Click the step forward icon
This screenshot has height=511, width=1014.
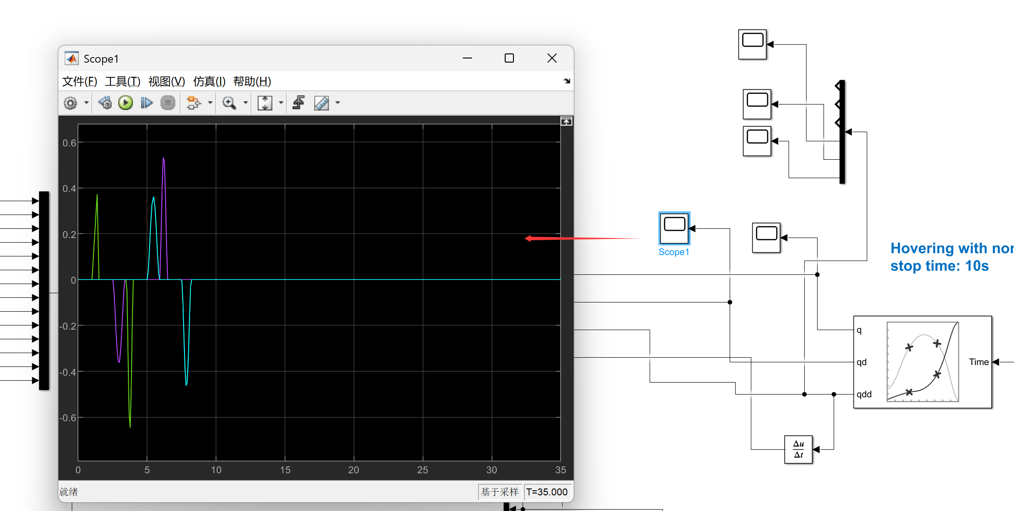pyautogui.click(x=146, y=103)
